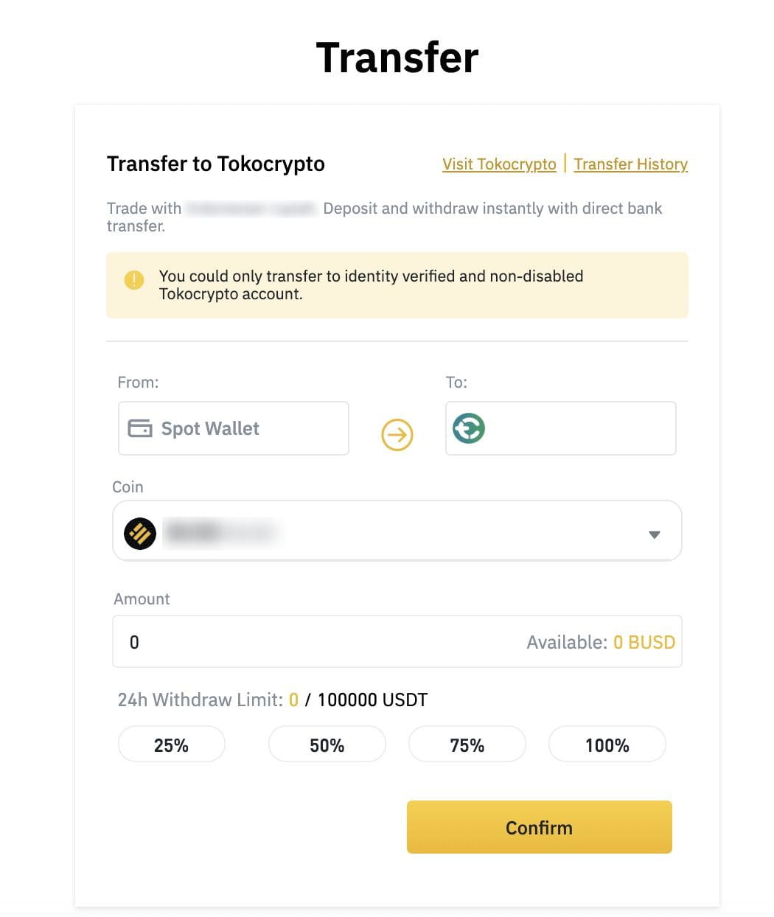Open the Transfer History link
The height and width of the screenshot is (917, 774).
pos(630,164)
